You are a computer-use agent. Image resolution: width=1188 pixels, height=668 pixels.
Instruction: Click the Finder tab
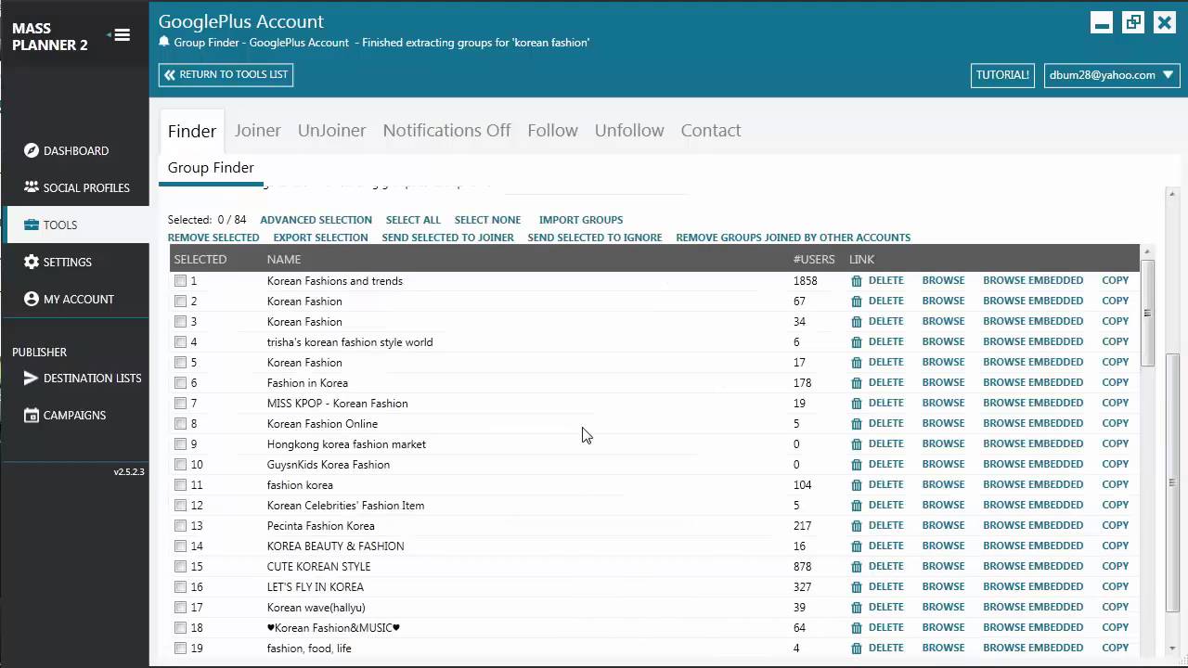click(192, 132)
